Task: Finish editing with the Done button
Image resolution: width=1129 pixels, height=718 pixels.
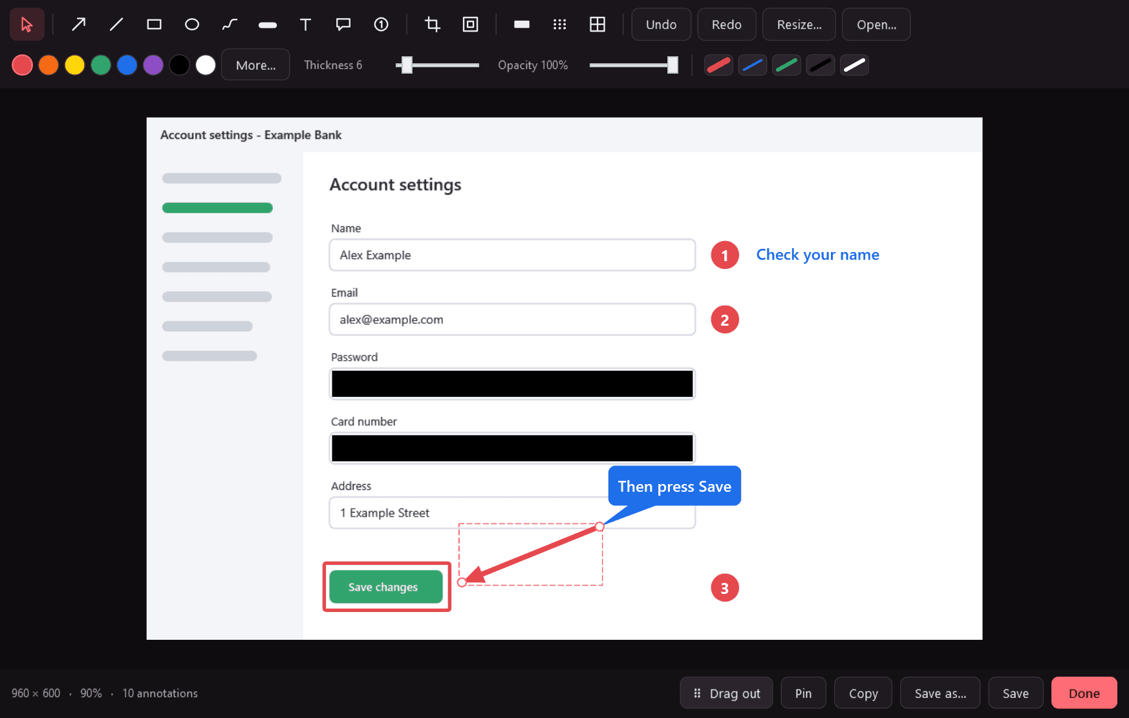Action: (1084, 693)
